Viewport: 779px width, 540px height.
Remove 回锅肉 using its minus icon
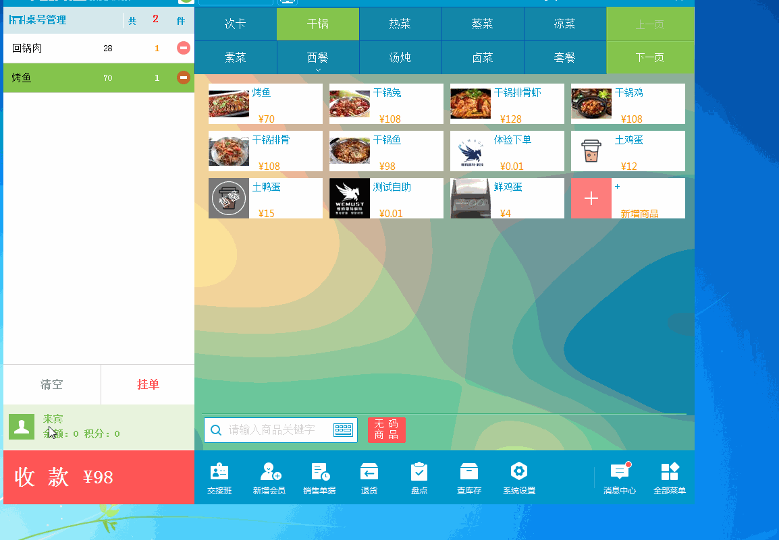(183, 48)
